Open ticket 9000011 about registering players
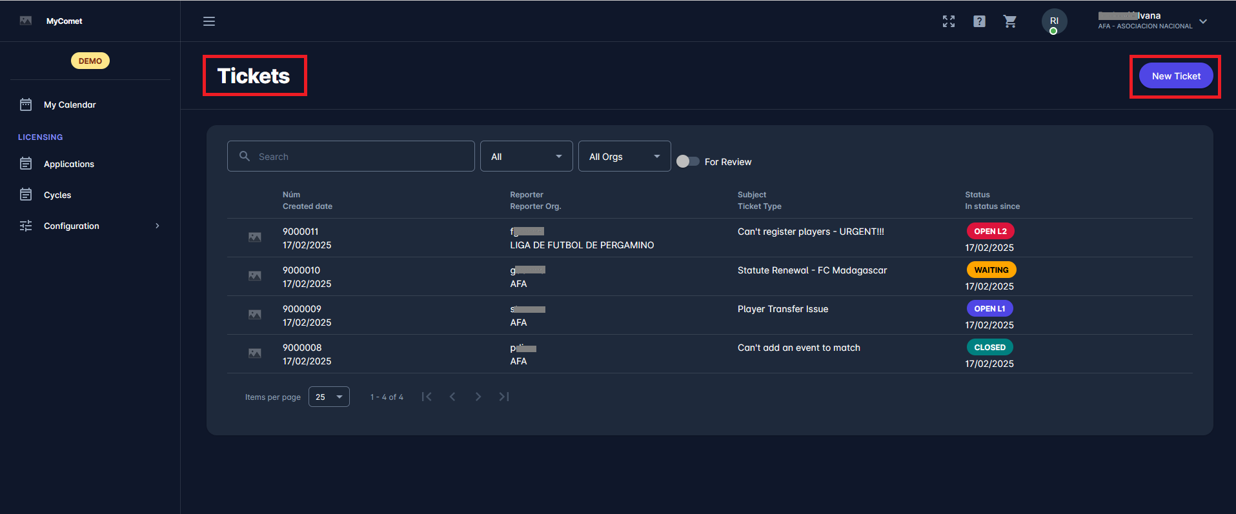Image resolution: width=1236 pixels, height=514 pixels. point(810,232)
